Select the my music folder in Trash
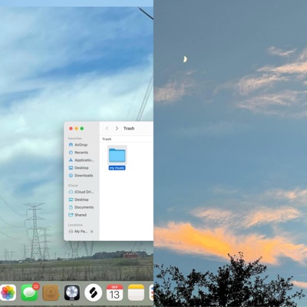The height and width of the screenshot is (307, 307). tap(117, 155)
